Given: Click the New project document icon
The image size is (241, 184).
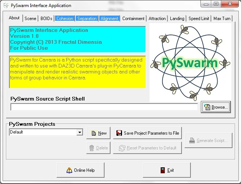Looking at the screenshot, I should [94, 133].
